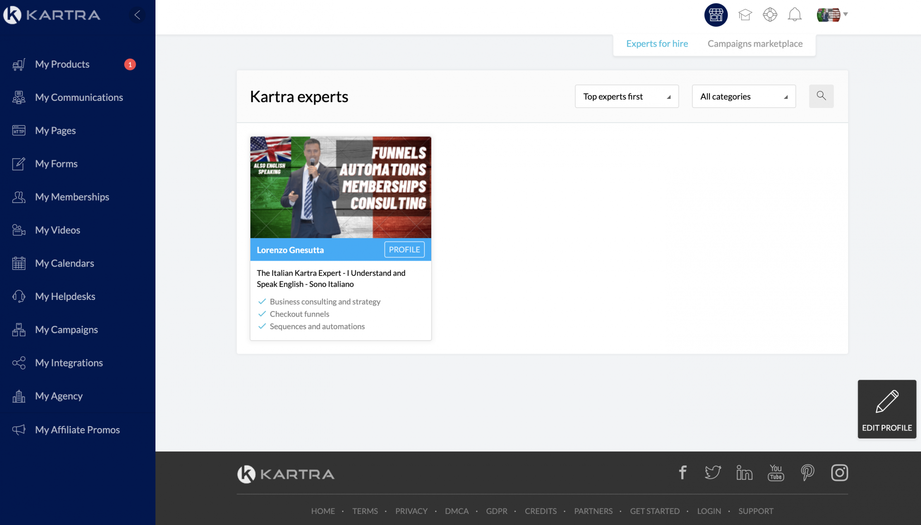The image size is (921, 525).
Task: Open the lifebuoy support icon
Action: point(770,15)
